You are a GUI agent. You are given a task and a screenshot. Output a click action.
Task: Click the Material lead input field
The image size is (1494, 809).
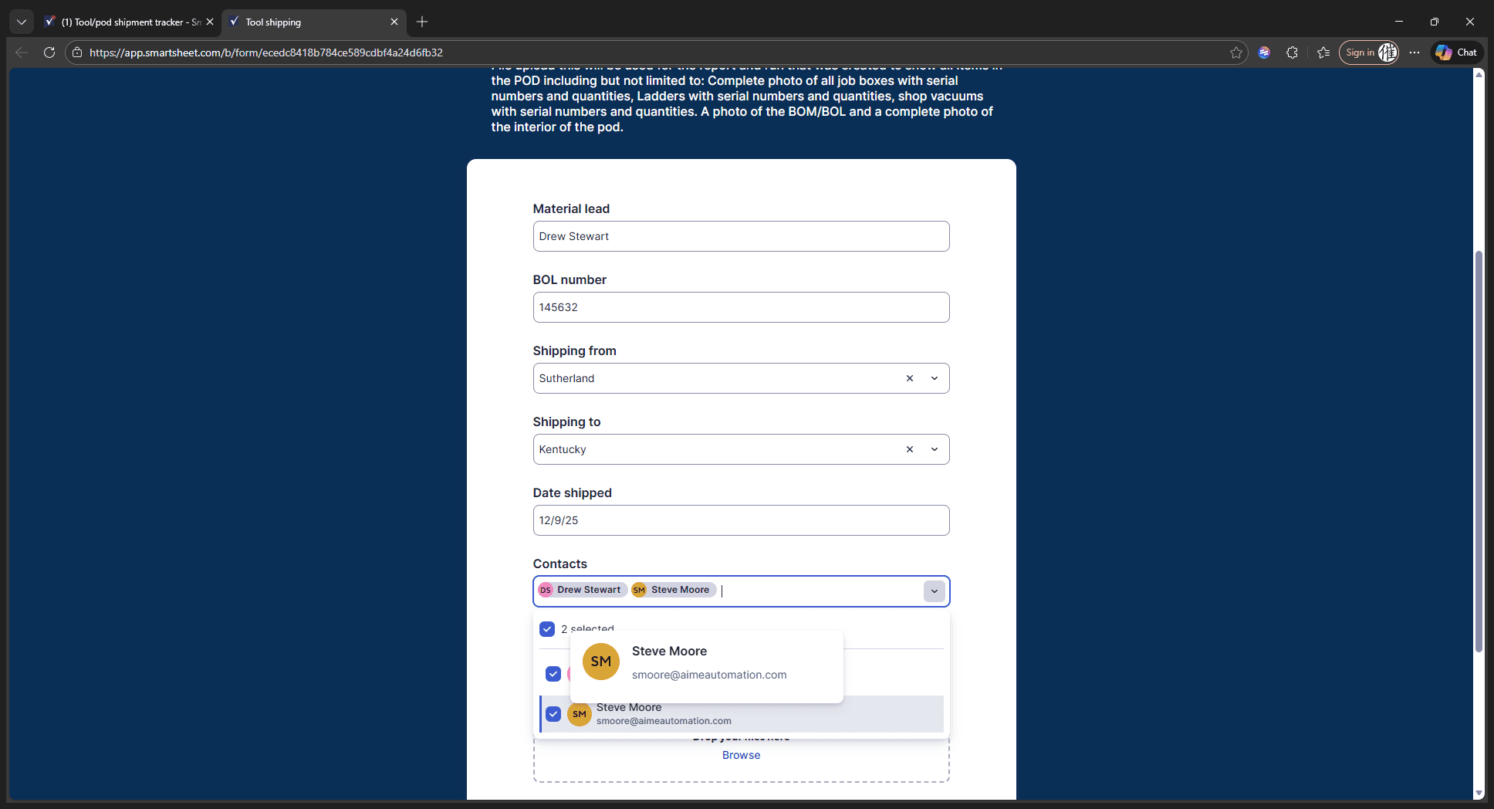pos(742,236)
